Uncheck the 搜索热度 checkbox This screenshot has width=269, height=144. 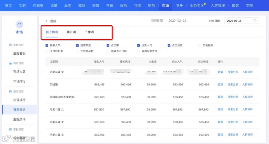coord(77,45)
